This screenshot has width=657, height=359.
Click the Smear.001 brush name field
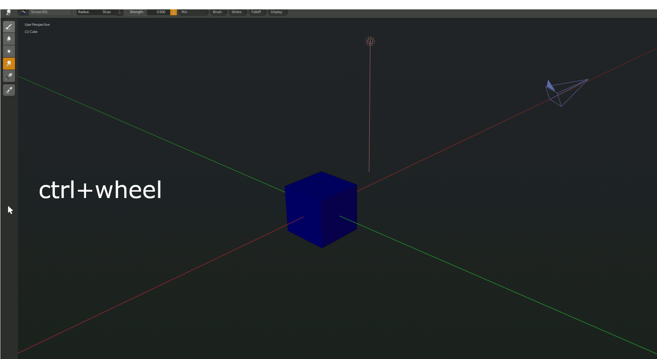(x=50, y=12)
